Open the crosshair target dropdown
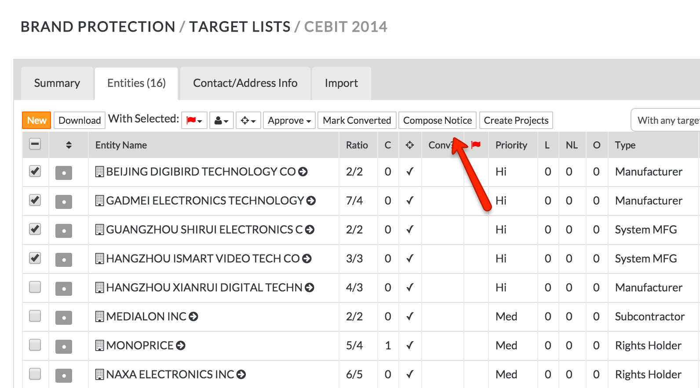This screenshot has height=388, width=700. click(x=248, y=120)
